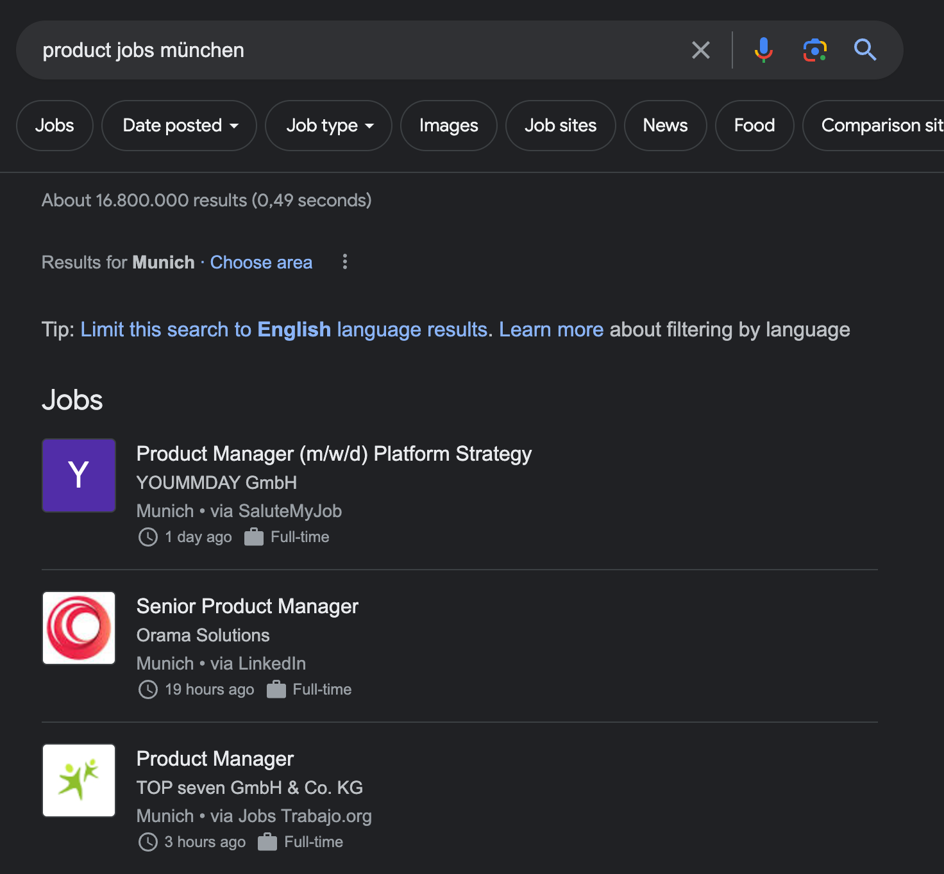This screenshot has width=944, height=874.
Task: Click the TOP seven green figure logo
Action: (79, 780)
